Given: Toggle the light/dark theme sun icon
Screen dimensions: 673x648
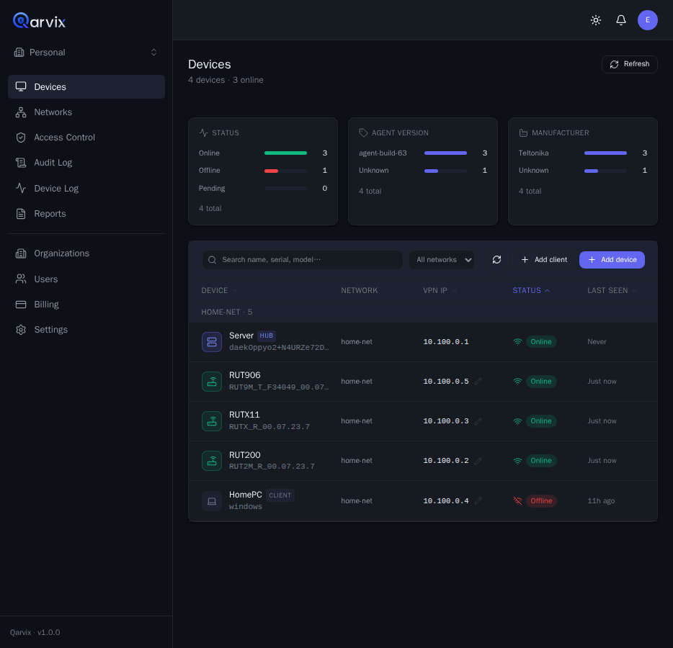Looking at the screenshot, I should 596,20.
